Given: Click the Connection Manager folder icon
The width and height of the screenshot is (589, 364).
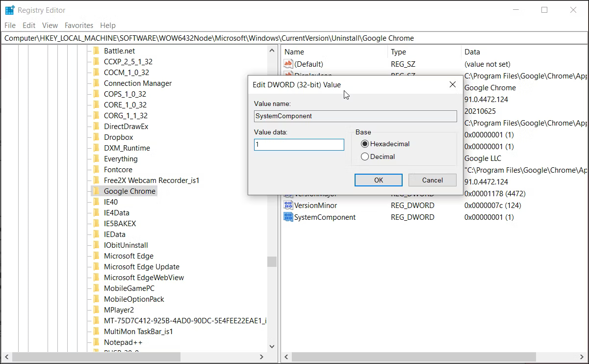Looking at the screenshot, I should (96, 83).
